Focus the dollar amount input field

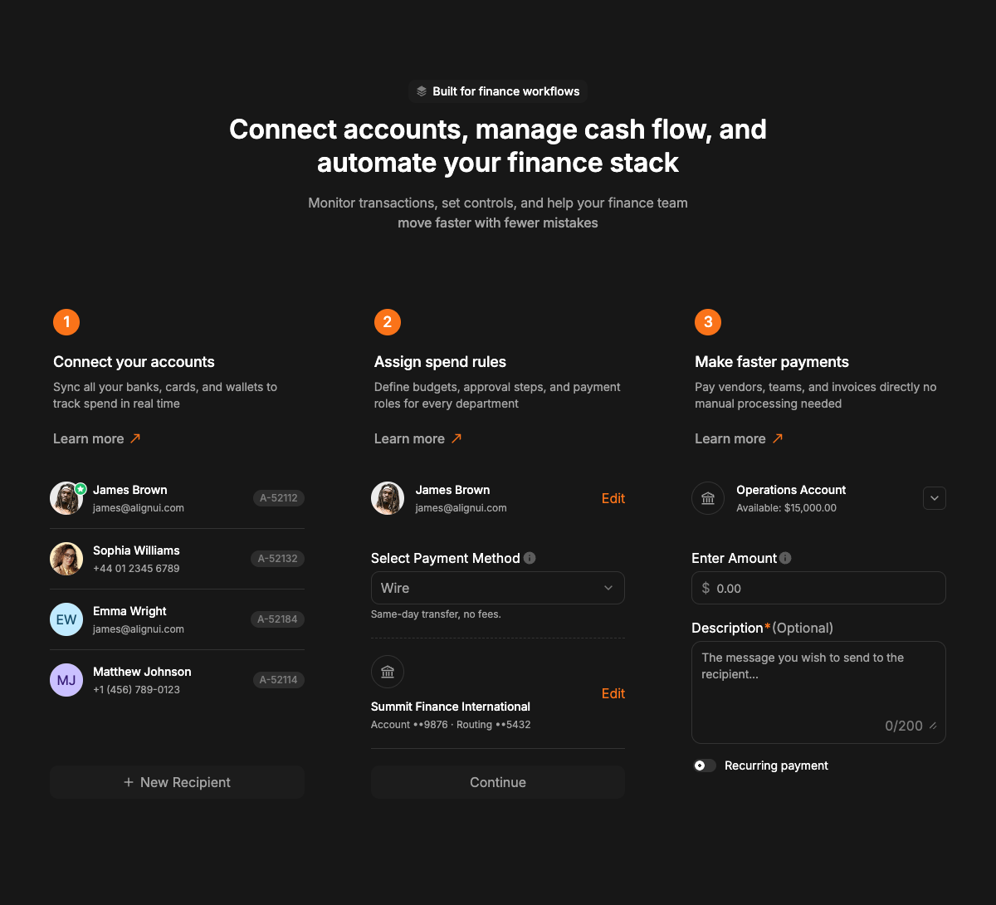tap(818, 588)
